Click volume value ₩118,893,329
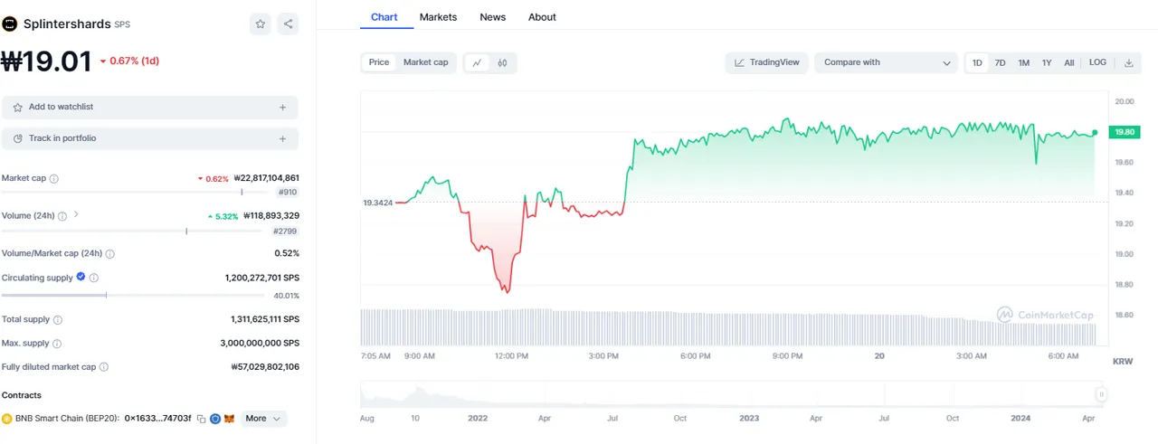Screen dimensions: 1158x444 (x=271, y=216)
